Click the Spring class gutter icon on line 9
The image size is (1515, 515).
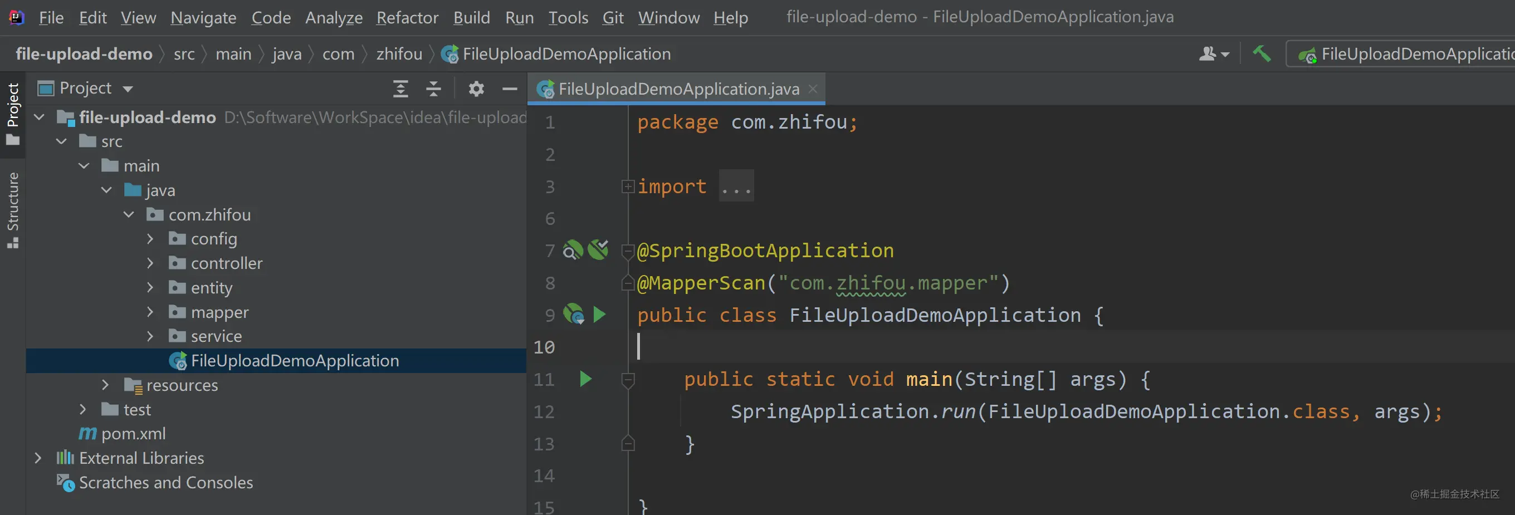coord(574,315)
